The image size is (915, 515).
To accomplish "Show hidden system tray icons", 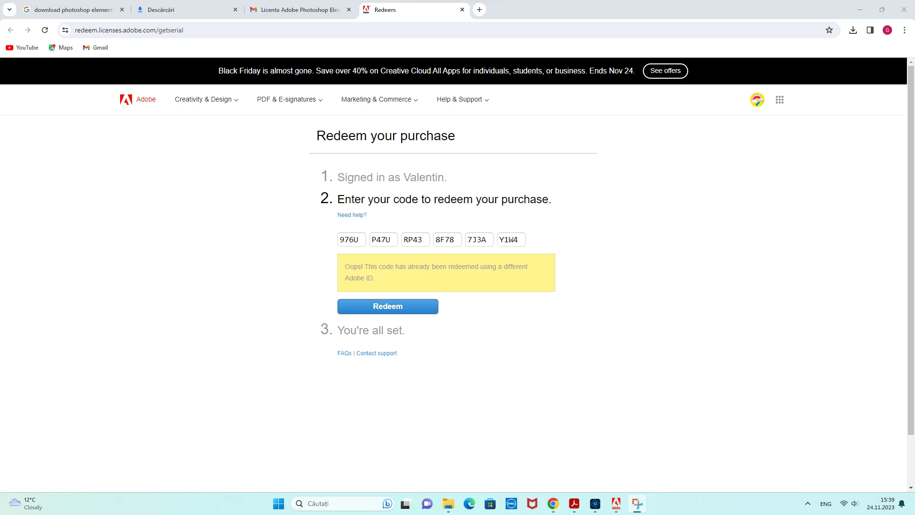I will point(807,504).
